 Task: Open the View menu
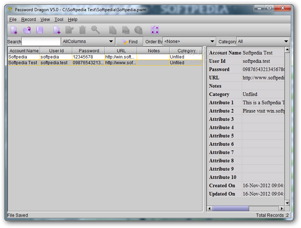click(45, 19)
